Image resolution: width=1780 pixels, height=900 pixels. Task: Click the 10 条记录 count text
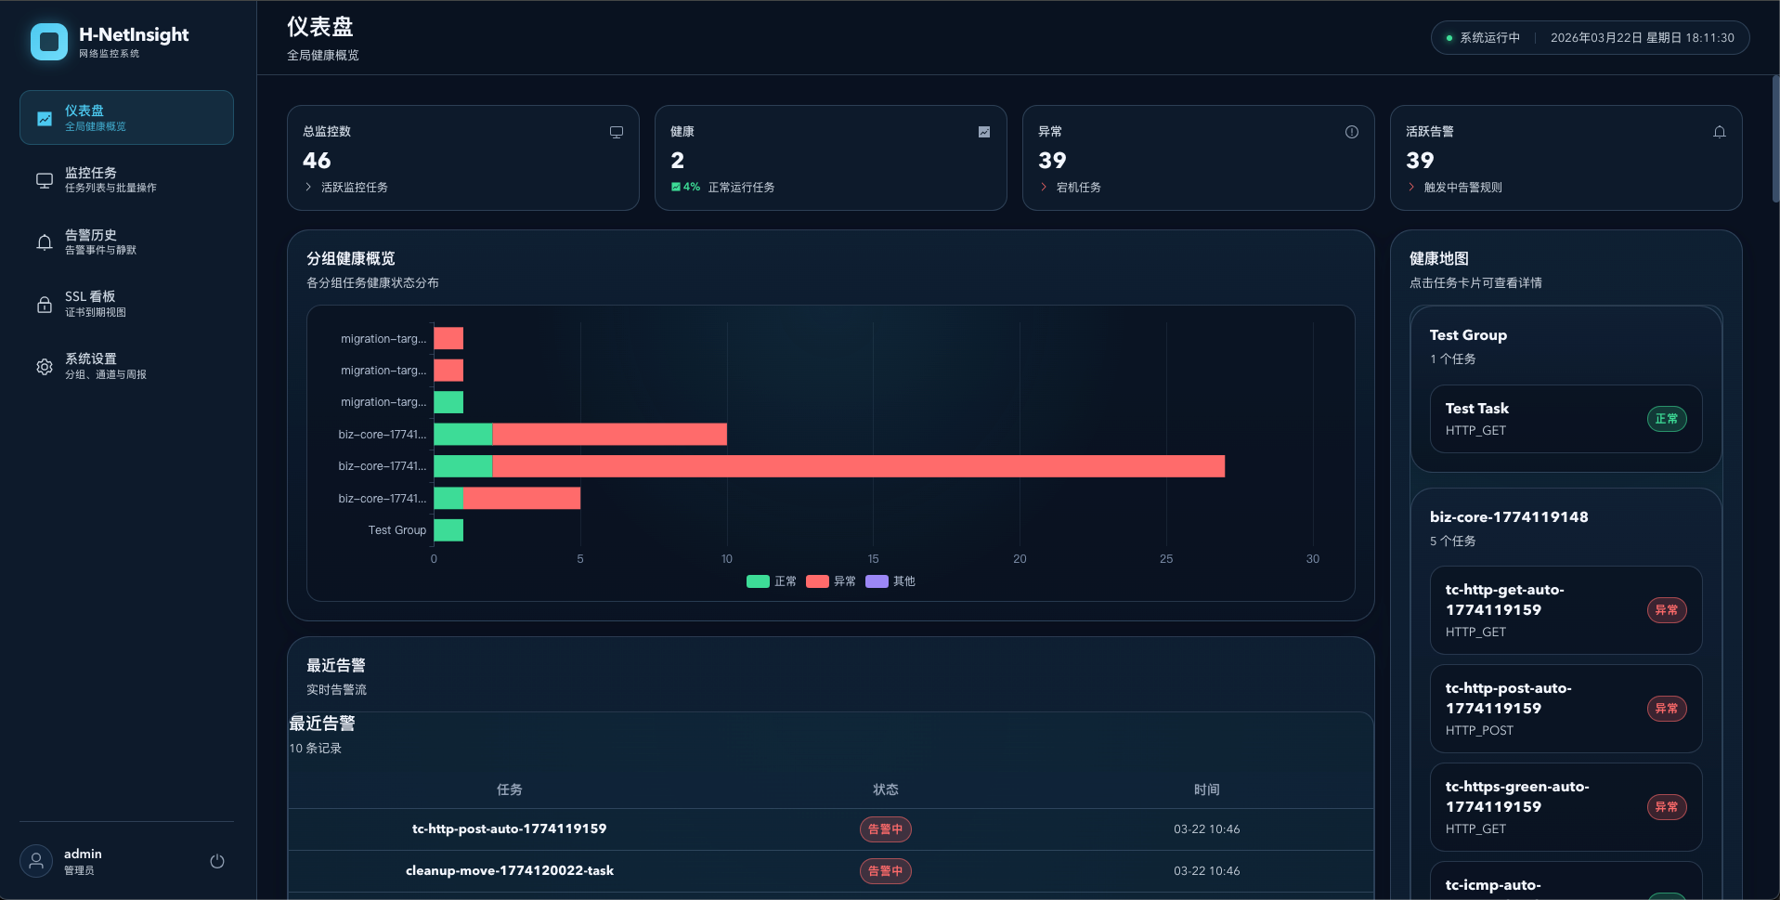click(x=315, y=749)
